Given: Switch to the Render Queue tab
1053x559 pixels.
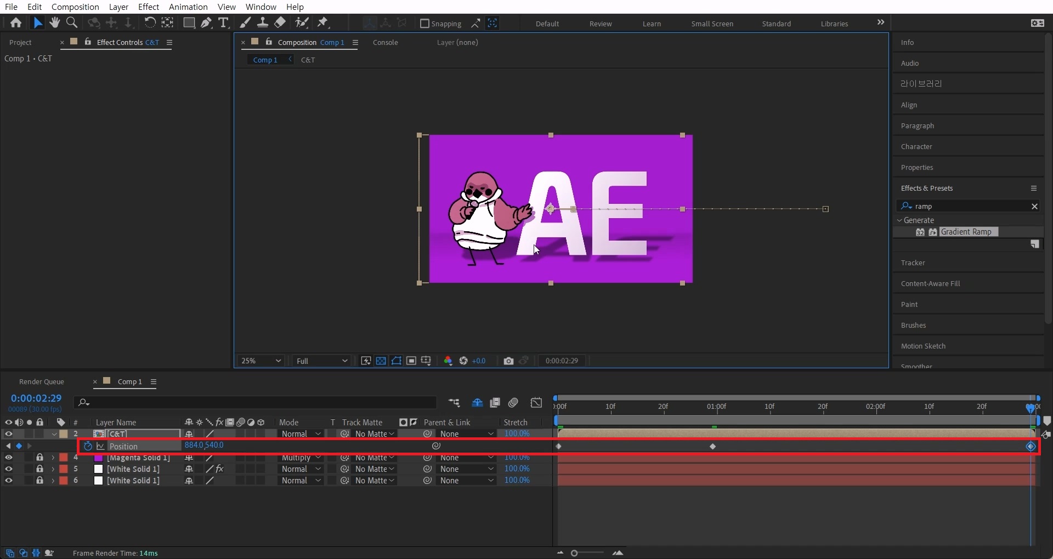Looking at the screenshot, I should click(x=42, y=381).
